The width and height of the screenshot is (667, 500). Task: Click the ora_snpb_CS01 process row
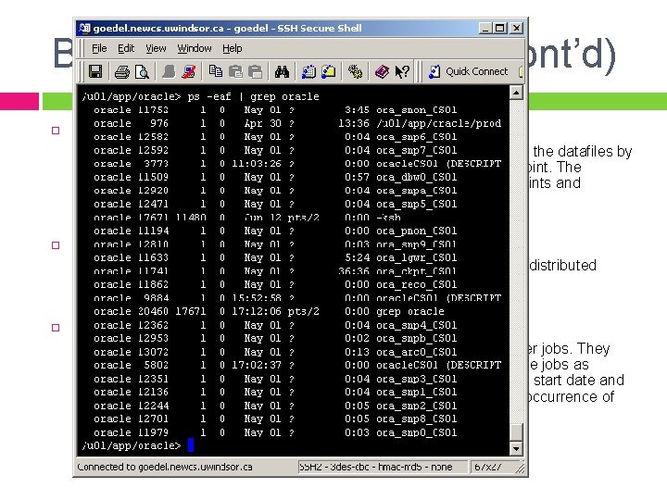pyautogui.click(x=275, y=338)
